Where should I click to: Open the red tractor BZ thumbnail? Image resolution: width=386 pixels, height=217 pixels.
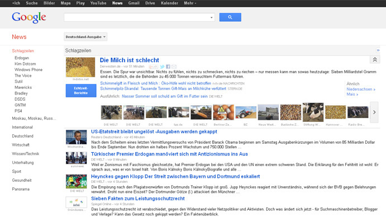click(246, 112)
